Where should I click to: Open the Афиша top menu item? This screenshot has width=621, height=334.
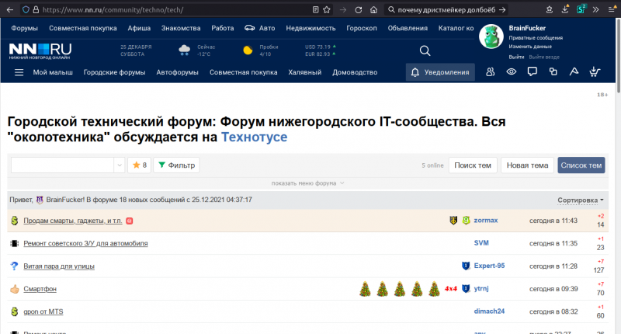pyautogui.click(x=139, y=28)
